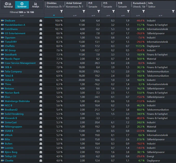Viewport: 176px width, 163px height.
Task: Click briefcase icon for Telia Company
Action: click(41, 72)
